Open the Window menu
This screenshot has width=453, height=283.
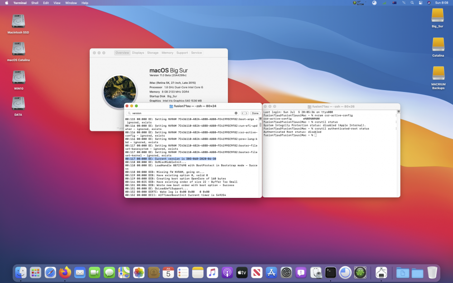pyautogui.click(x=71, y=3)
